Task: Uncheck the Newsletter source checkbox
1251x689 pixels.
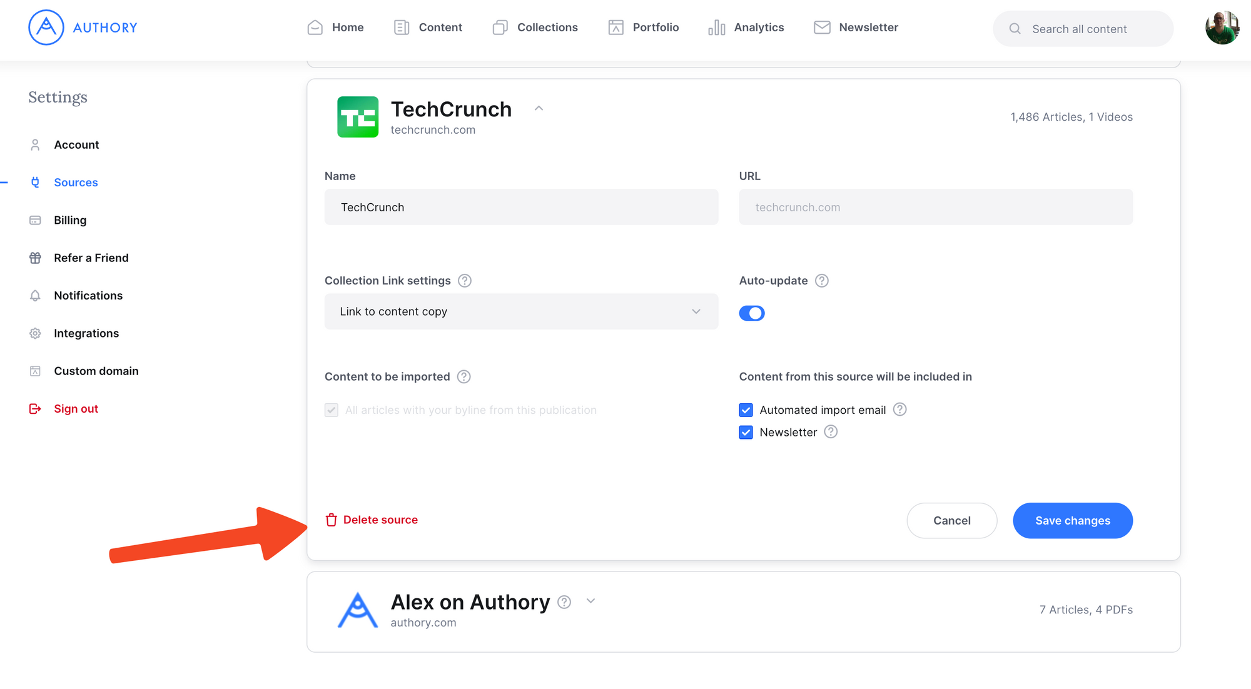Action: [746, 433]
